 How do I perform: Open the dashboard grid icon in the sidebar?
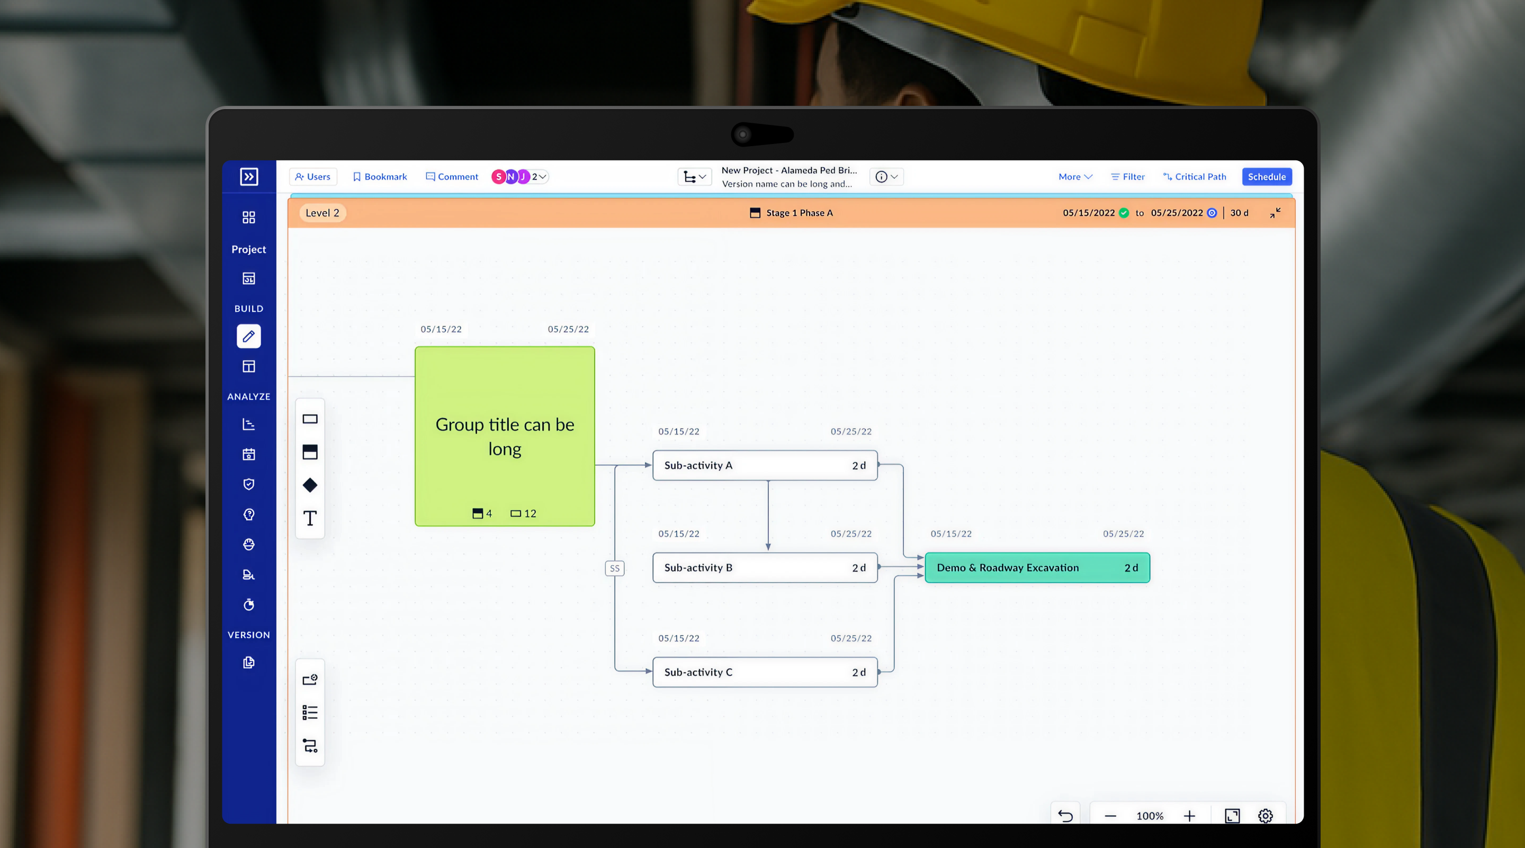tap(249, 217)
